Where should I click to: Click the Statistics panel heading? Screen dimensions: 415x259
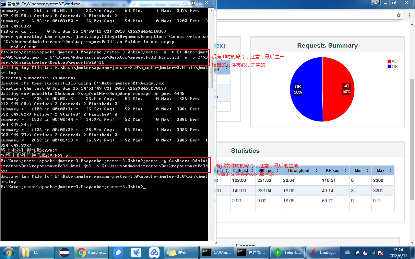[x=245, y=151]
